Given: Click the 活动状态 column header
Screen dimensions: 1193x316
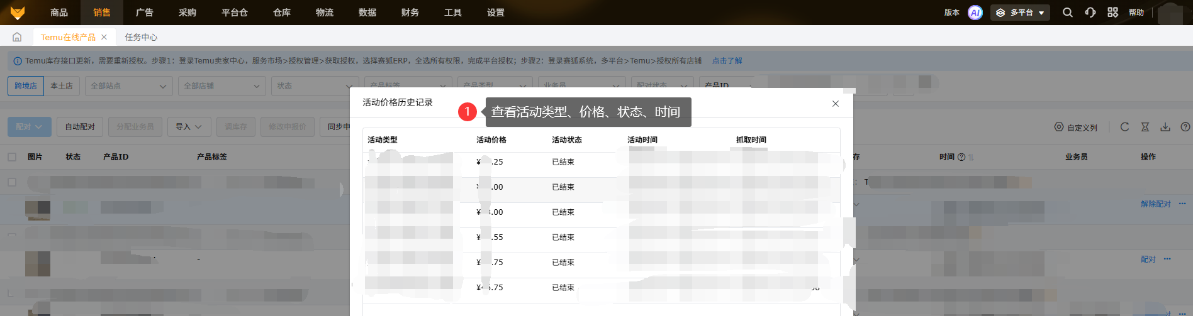Looking at the screenshot, I should tap(567, 140).
